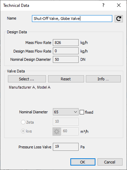This screenshot has width=127, height=170.
Task: Confirm with the OK button
Action: click(x=83, y=162)
